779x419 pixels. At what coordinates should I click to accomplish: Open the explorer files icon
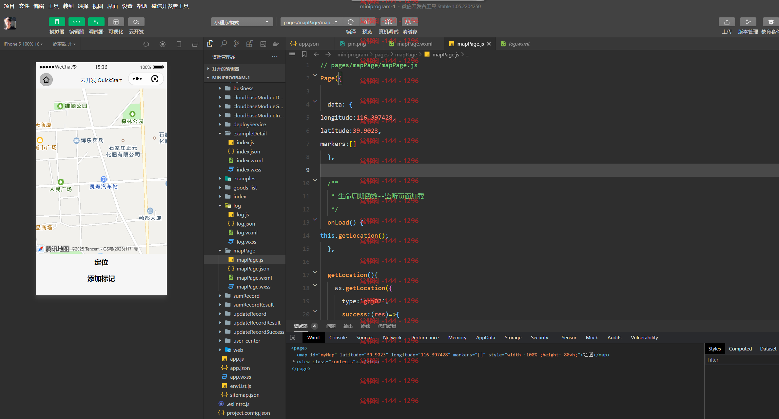tap(210, 44)
